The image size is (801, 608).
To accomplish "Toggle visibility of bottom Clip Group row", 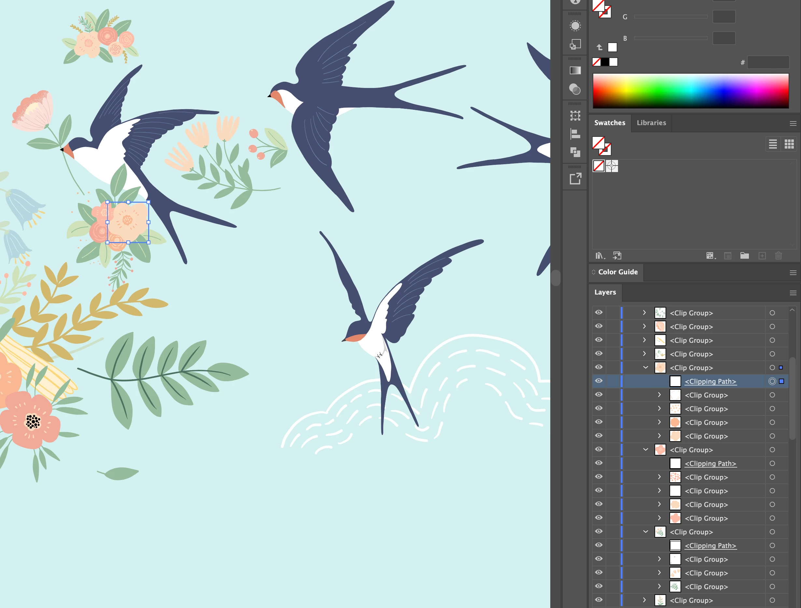I will (x=599, y=600).
